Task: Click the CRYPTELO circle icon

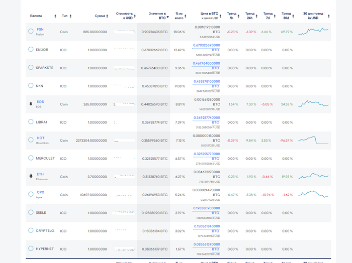Action: coord(31,230)
